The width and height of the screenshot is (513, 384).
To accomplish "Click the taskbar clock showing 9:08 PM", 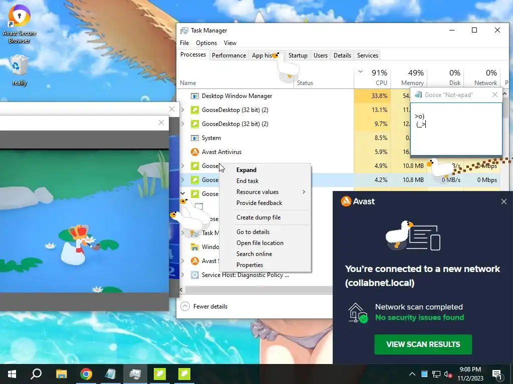I will click(470, 374).
